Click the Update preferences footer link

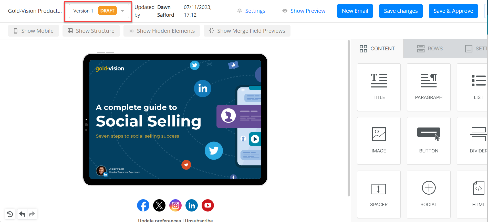(159, 220)
